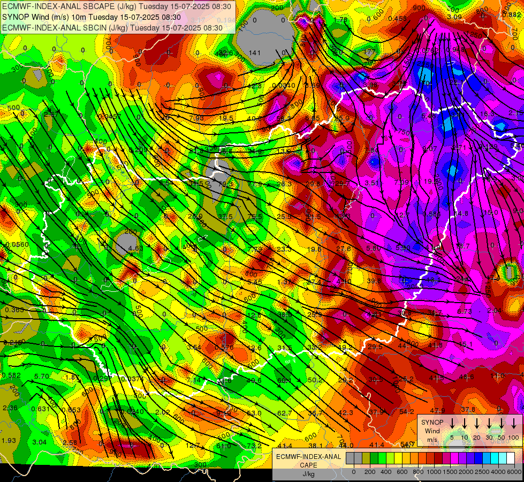Select the white swatch in CAPE legend
Viewport: 524px width, 482px height.
tap(510, 458)
